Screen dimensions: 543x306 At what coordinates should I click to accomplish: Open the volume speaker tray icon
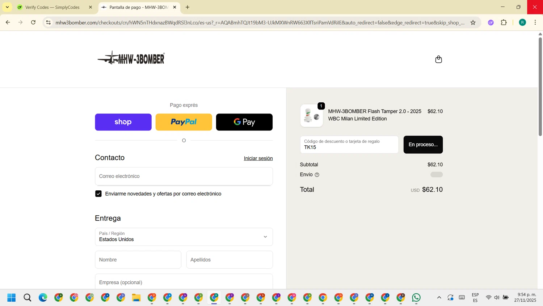coord(497,298)
